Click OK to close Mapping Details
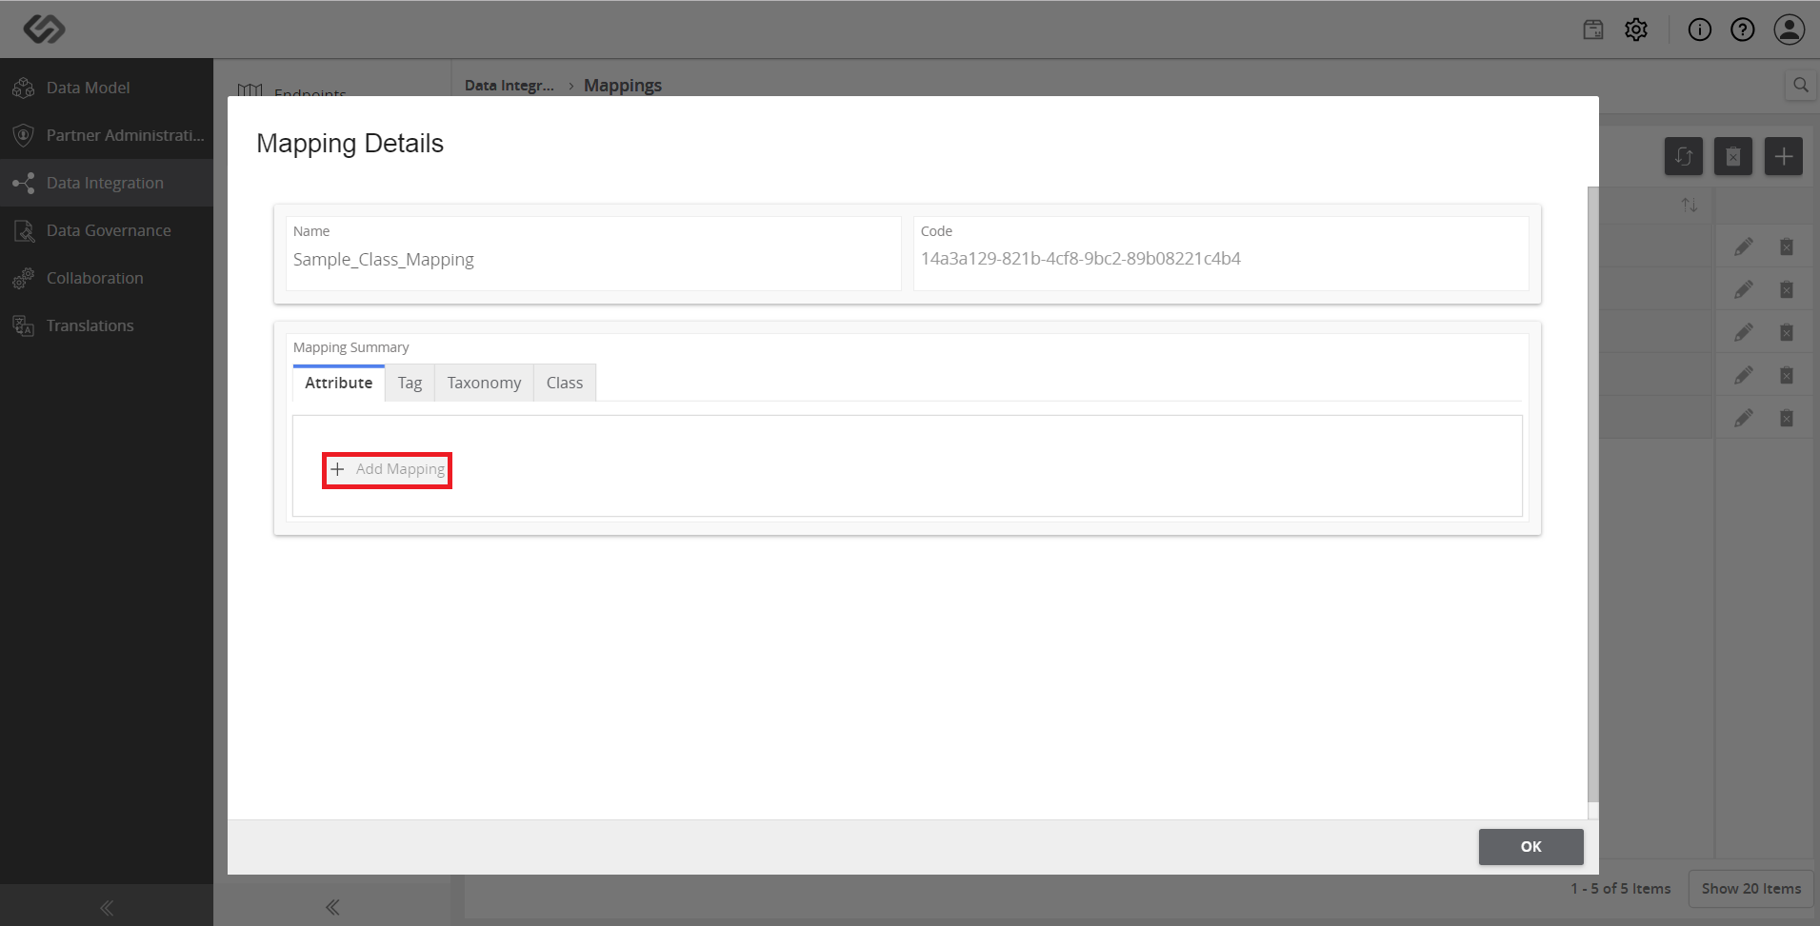Image resolution: width=1820 pixels, height=926 pixels. pos(1530,846)
